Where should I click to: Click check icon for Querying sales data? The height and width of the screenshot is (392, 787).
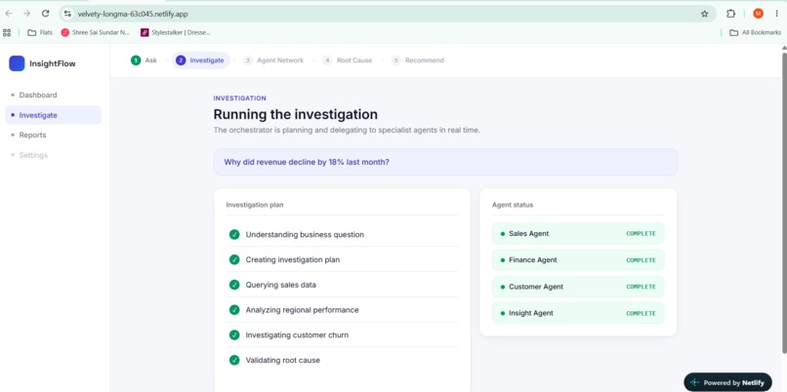pos(234,285)
